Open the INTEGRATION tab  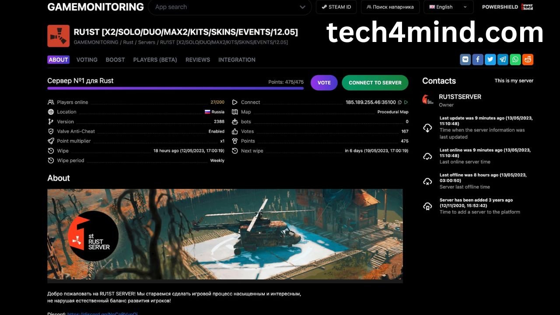point(237,59)
